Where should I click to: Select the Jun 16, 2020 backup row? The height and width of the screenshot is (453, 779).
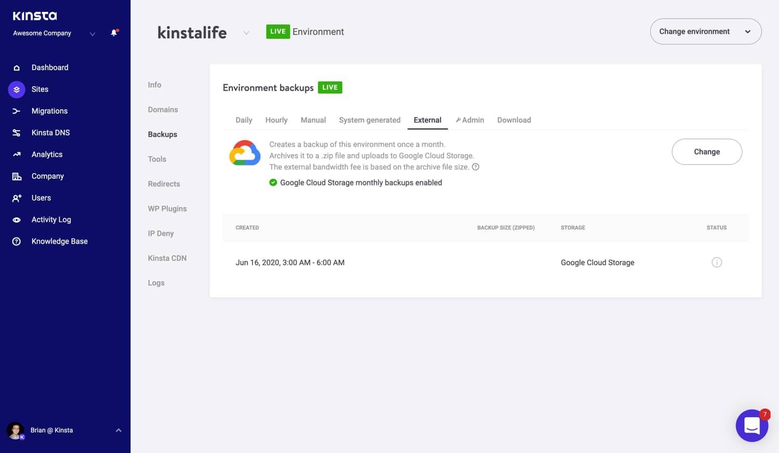(x=290, y=263)
